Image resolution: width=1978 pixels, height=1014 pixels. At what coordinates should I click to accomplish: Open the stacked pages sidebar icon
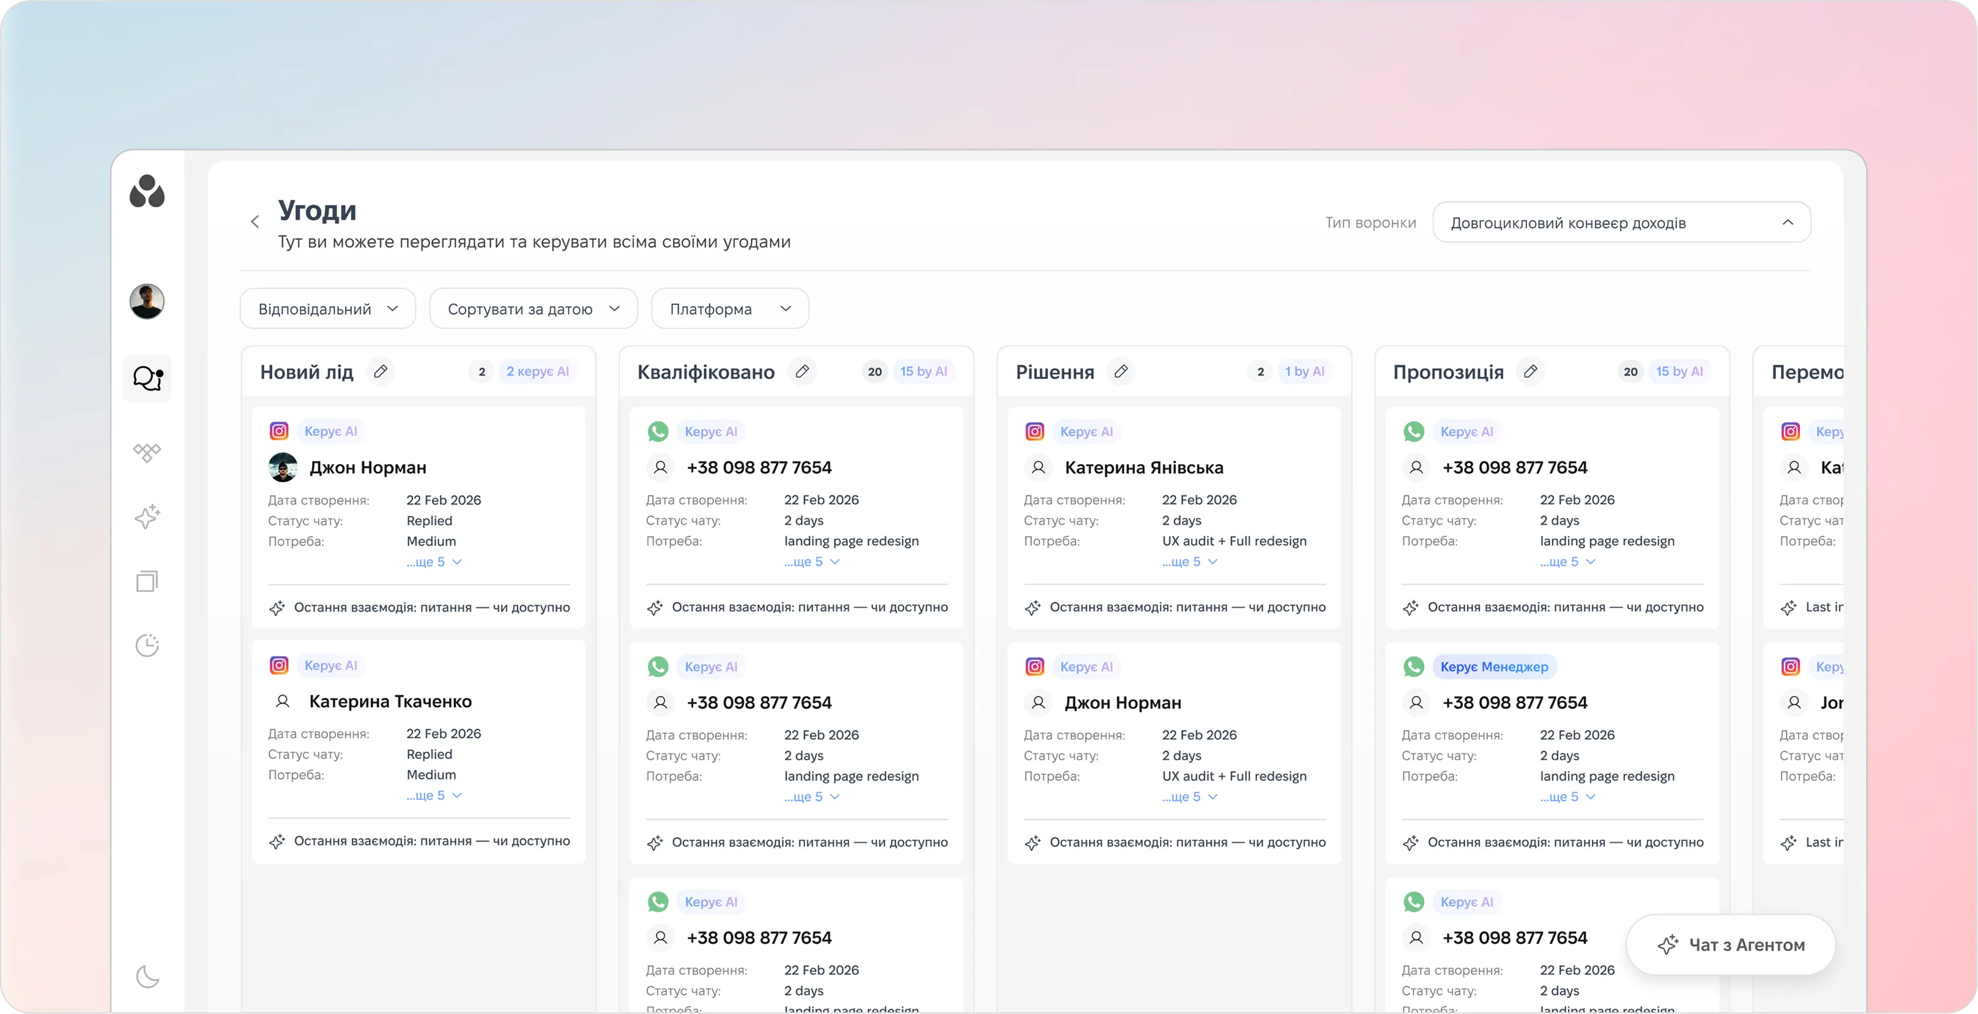tap(147, 581)
